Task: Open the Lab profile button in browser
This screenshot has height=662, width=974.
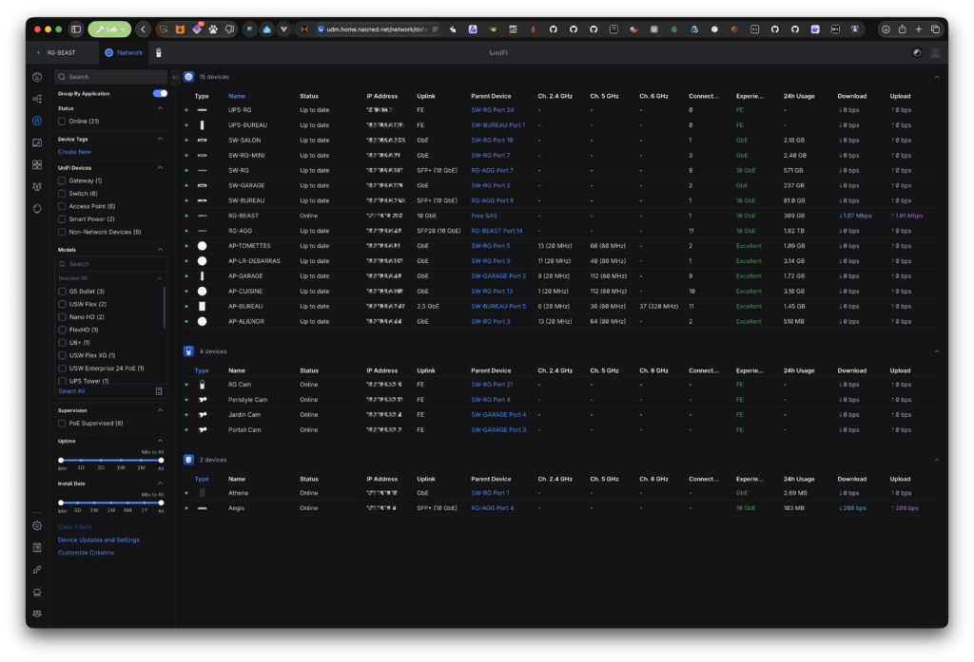Action: coord(110,29)
